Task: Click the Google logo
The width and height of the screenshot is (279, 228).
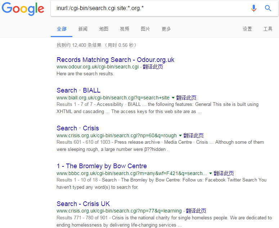Action: 23,9
